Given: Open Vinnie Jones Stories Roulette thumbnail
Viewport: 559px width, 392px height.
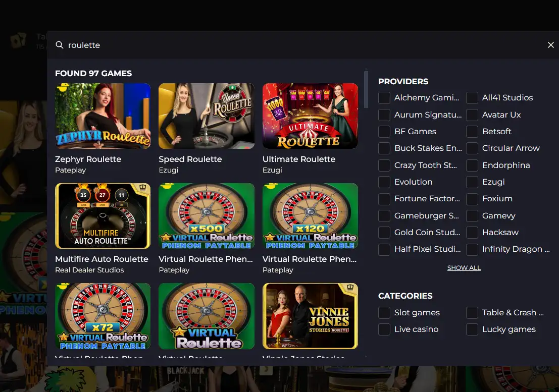Looking at the screenshot, I should pos(310,316).
